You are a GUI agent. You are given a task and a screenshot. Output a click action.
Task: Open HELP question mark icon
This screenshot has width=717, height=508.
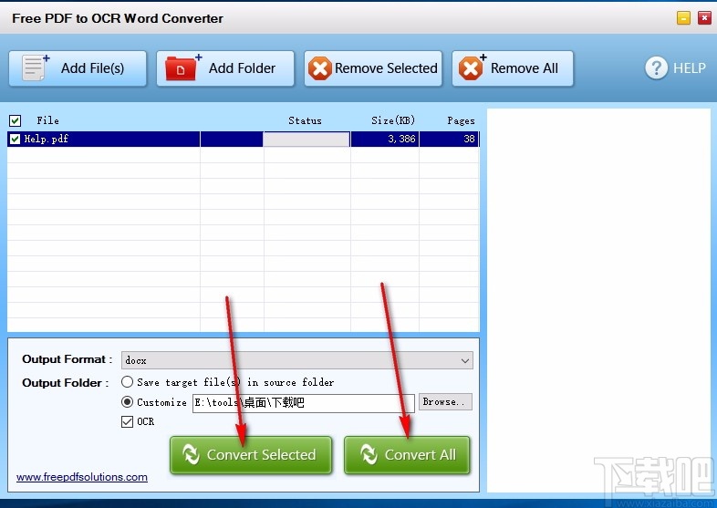click(x=656, y=68)
